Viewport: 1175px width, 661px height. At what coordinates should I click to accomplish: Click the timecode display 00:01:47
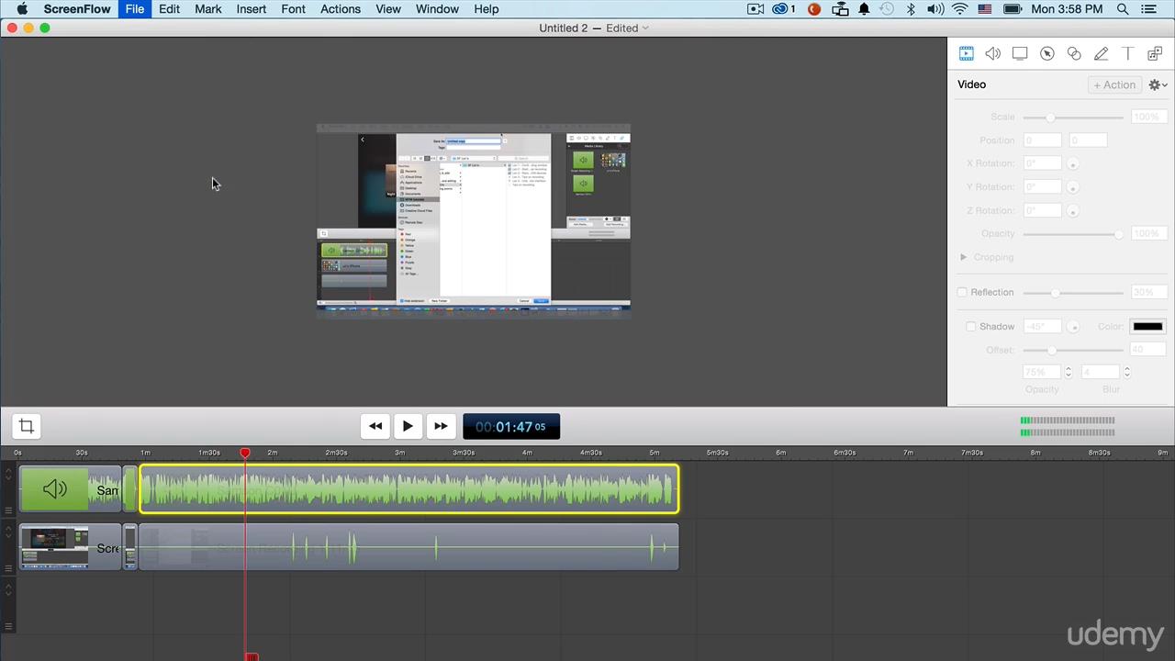pyautogui.click(x=510, y=427)
